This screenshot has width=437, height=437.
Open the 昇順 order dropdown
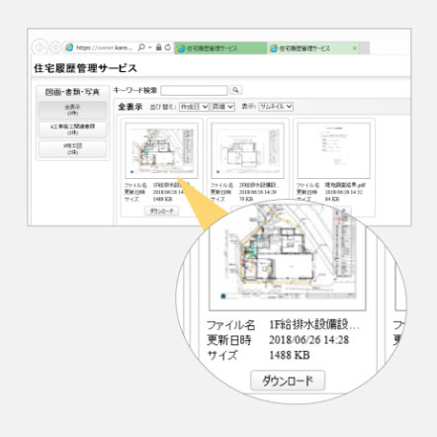pyautogui.click(x=222, y=107)
